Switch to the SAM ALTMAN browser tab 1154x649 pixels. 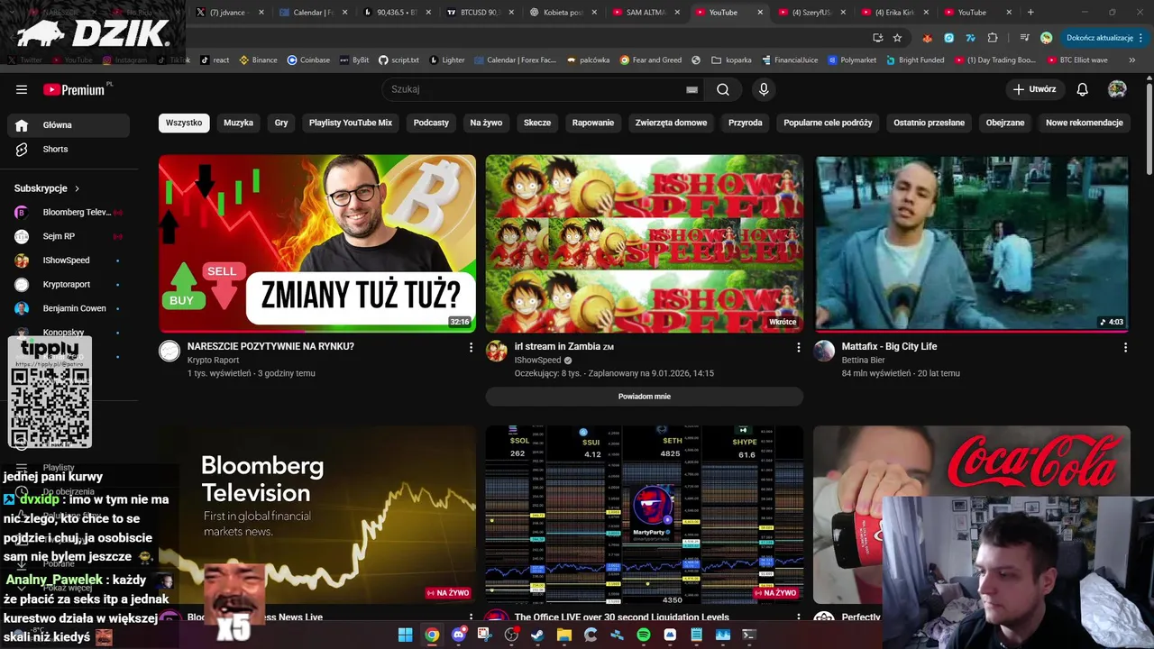pyautogui.click(x=645, y=13)
